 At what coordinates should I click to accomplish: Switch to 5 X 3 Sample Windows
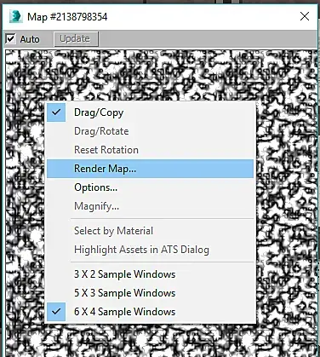(150, 293)
